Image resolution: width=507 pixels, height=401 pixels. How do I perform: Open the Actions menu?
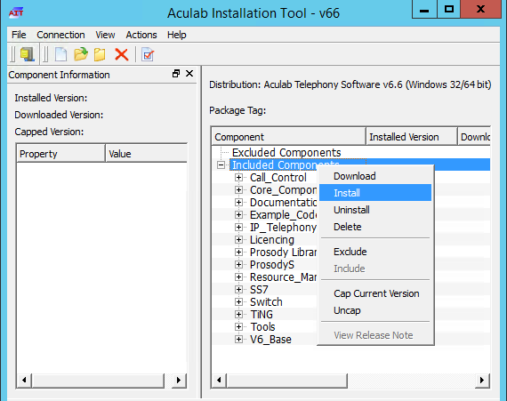tap(141, 35)
